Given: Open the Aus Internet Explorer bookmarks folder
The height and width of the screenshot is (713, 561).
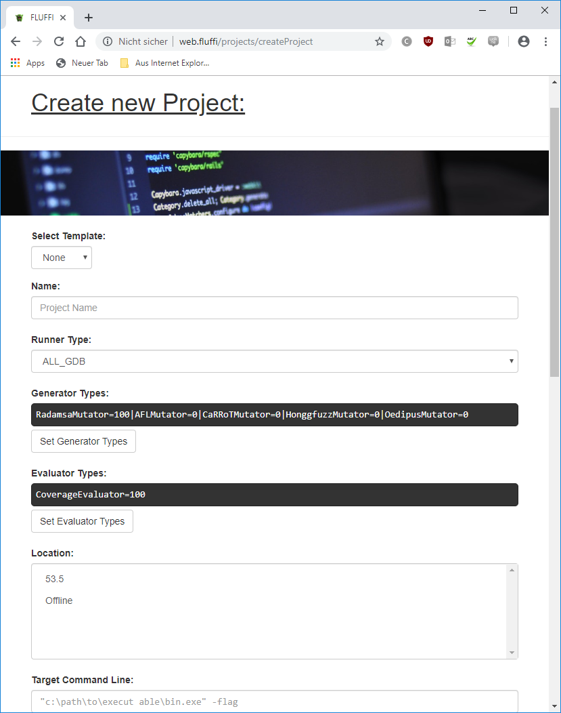Looking at the screenshot, I should click(164, 63).
